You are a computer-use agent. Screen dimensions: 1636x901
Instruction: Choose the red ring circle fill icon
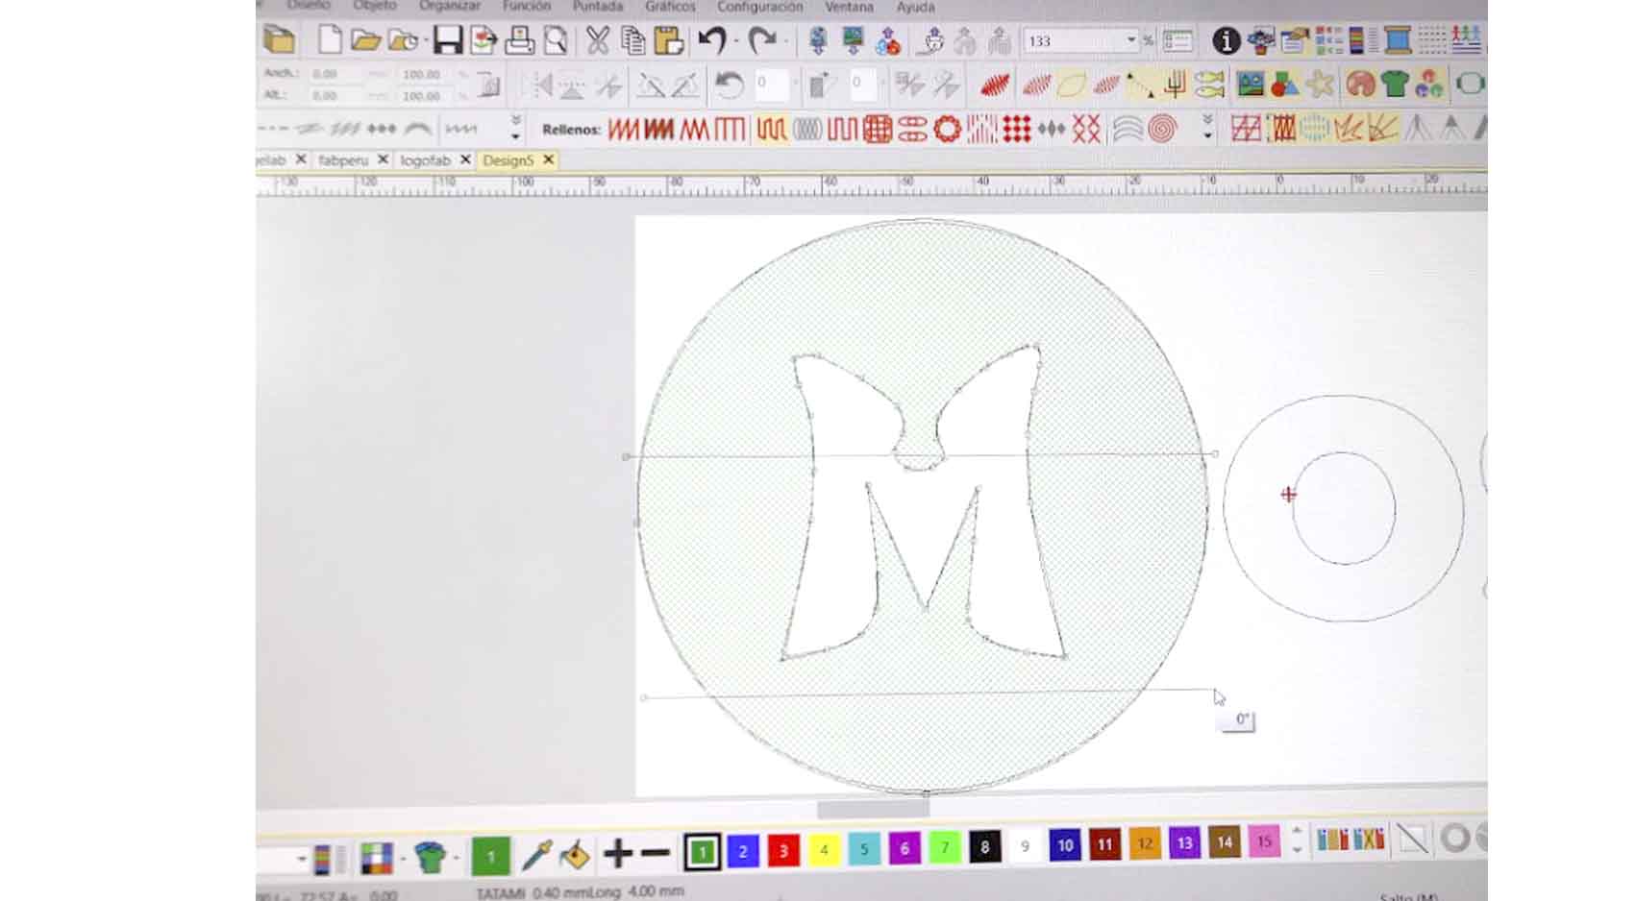point(947,129)
